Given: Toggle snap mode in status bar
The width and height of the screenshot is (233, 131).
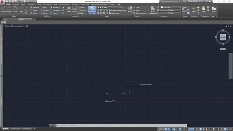Looking at the screenshot, I should tap(169, 129).
